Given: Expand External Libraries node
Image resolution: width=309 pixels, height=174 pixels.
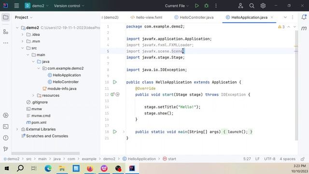Looking at the screenshot, I should (x=17, y=129).
